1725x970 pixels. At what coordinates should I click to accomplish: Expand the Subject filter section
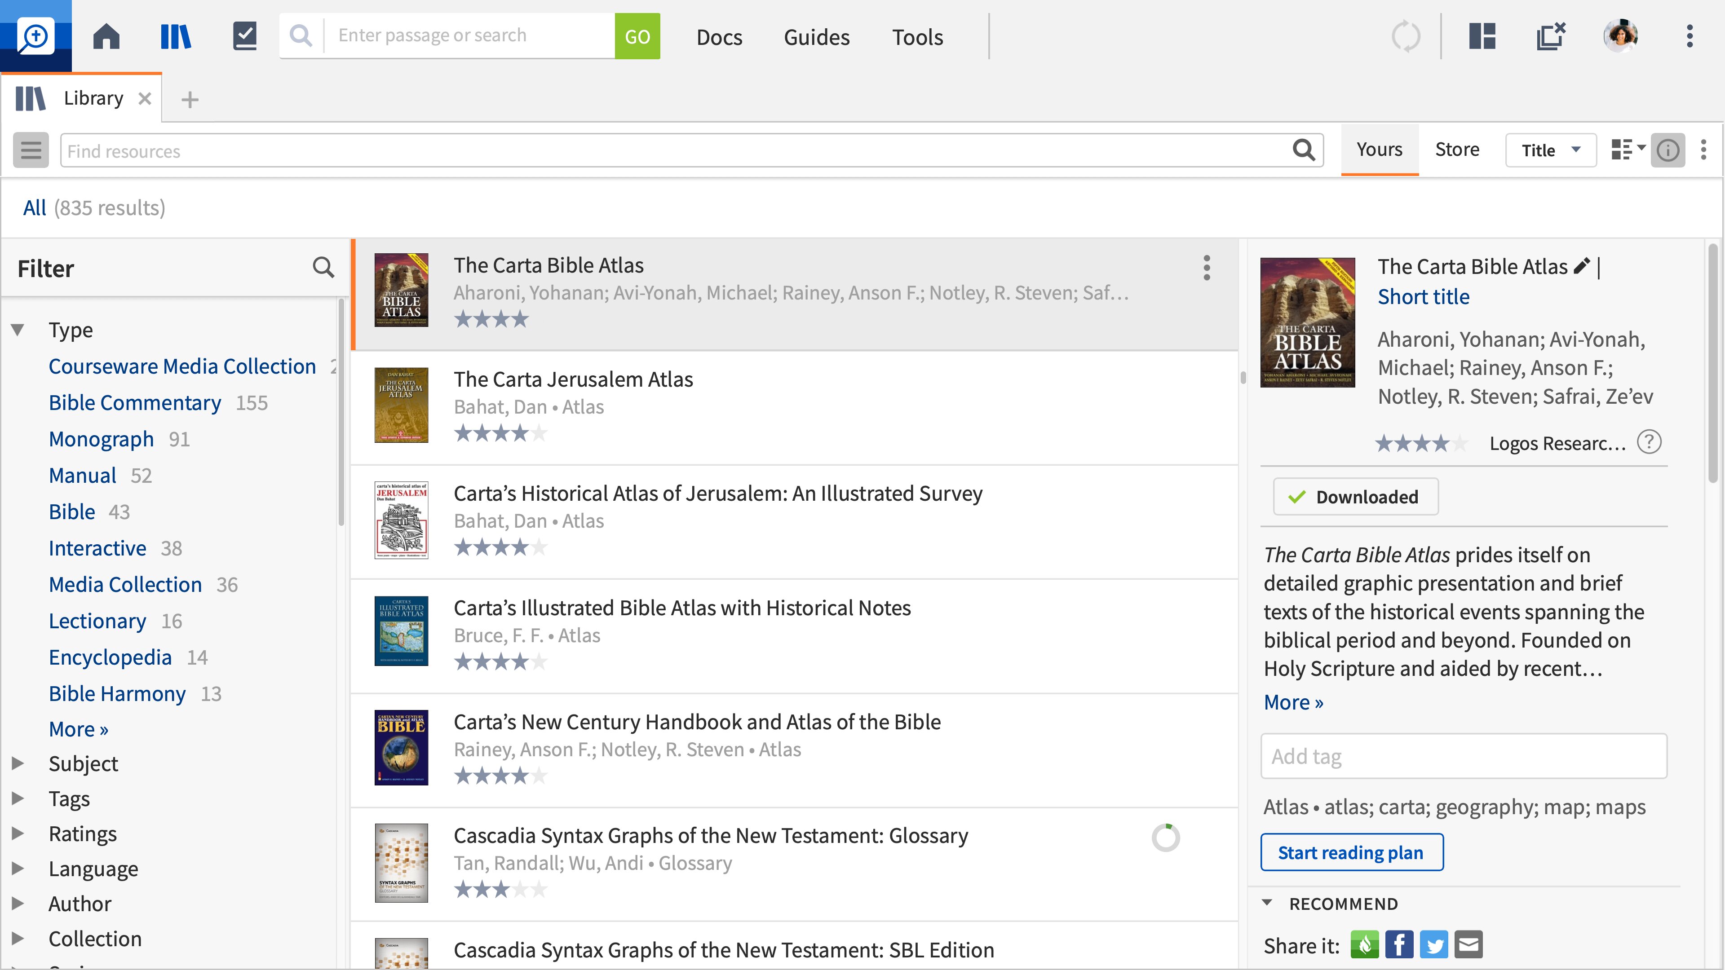(x=18, y=763)
